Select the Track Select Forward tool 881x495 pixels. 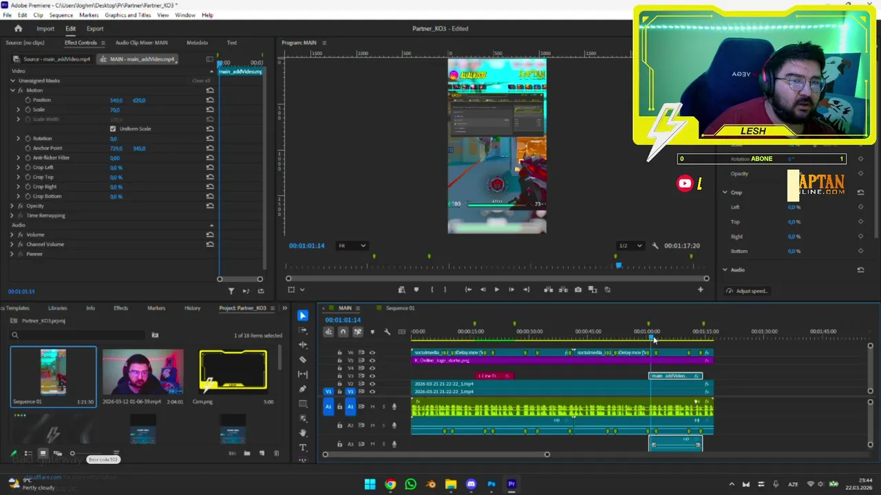tap(303, 330)
